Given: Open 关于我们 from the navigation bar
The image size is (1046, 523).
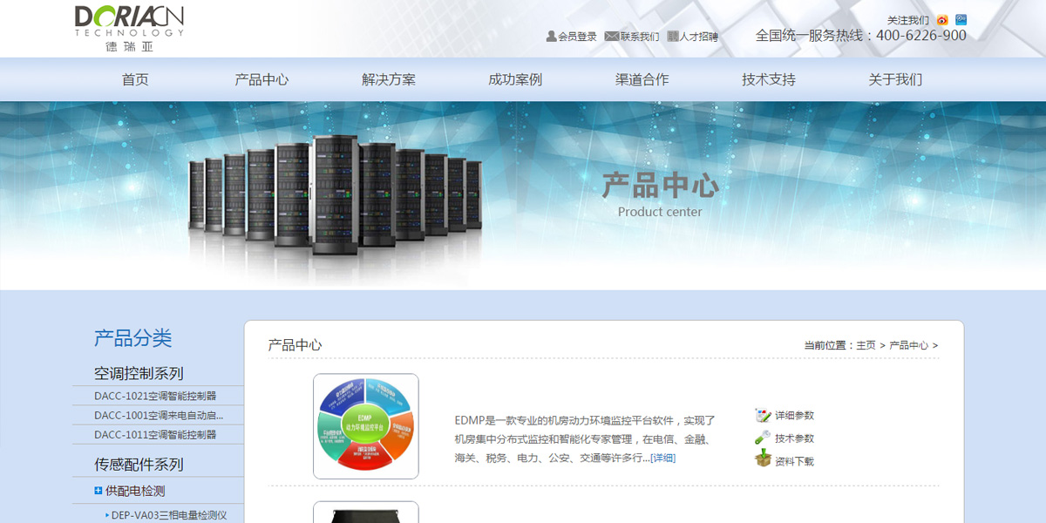Looking at the screenshot, I should pyautogui.click(x=895, y=79).
